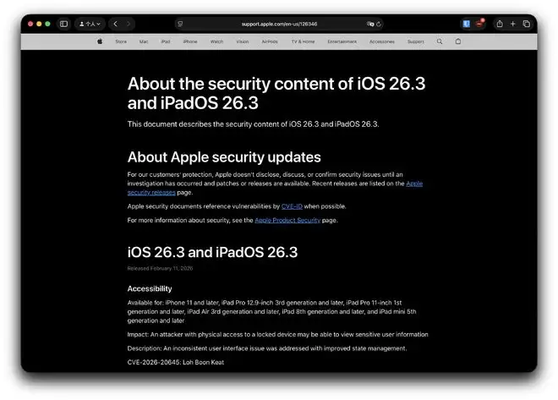
Task: Open the Apple Product Security link
Action: [x=287, y=220]
